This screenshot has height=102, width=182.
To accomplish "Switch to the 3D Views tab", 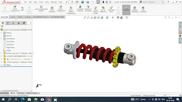I will coord(21,93).
